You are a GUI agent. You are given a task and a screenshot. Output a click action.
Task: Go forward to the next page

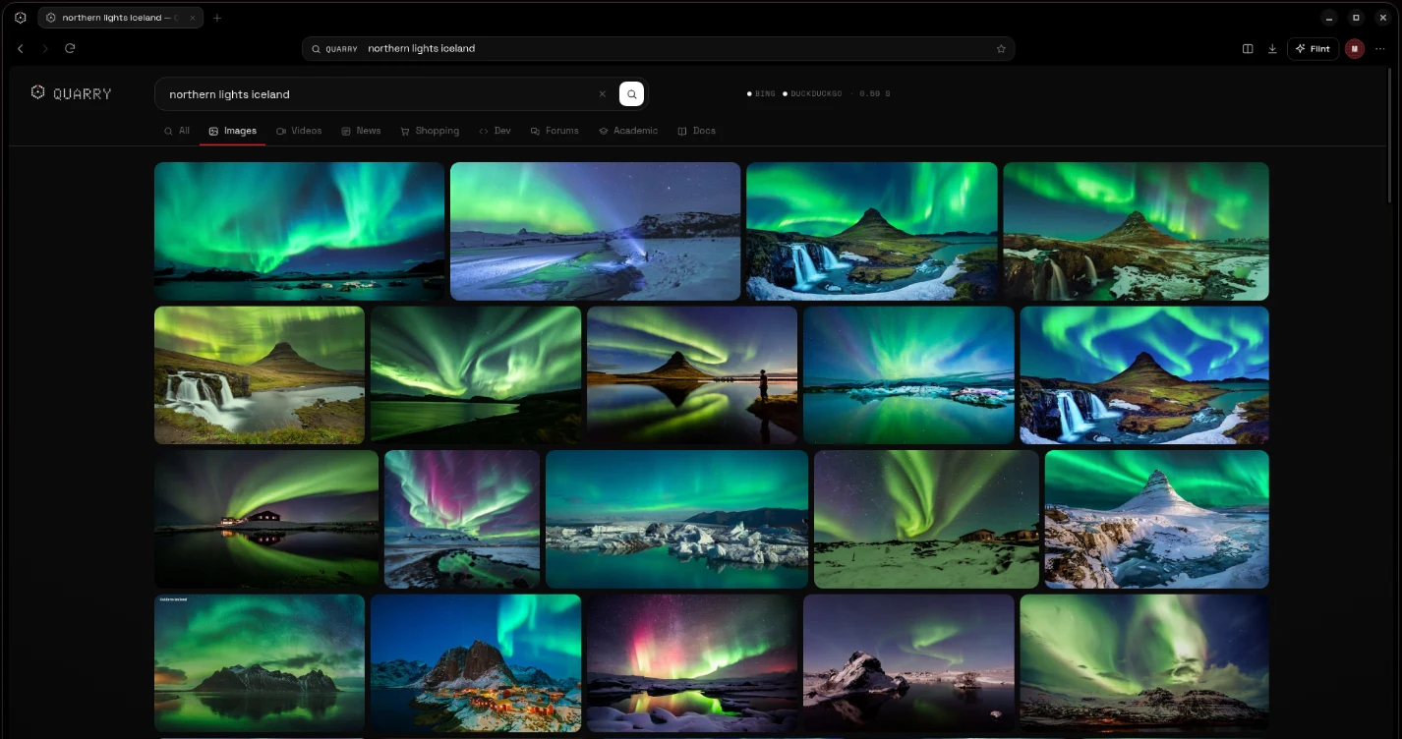pos(45,48)
